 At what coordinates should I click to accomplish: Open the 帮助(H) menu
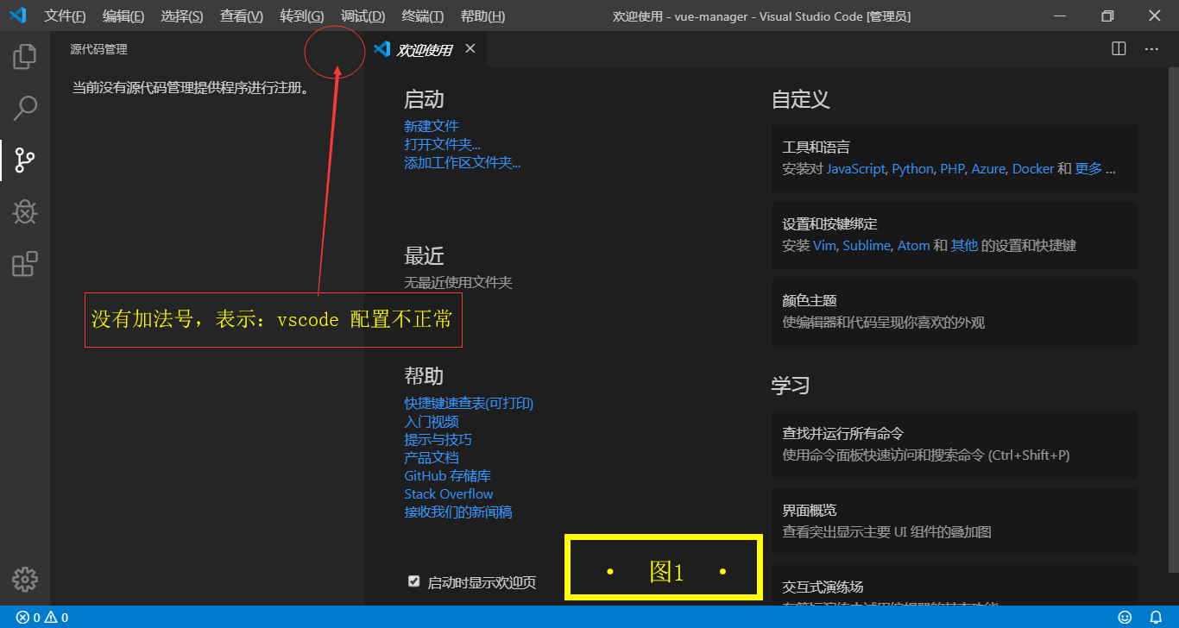point(482,16)
